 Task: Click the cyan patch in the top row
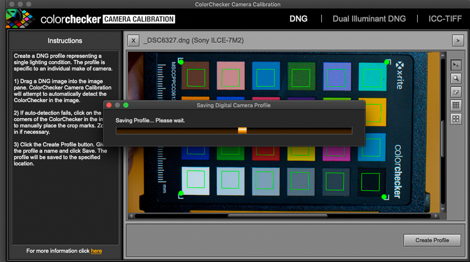[x=372, y=76]
